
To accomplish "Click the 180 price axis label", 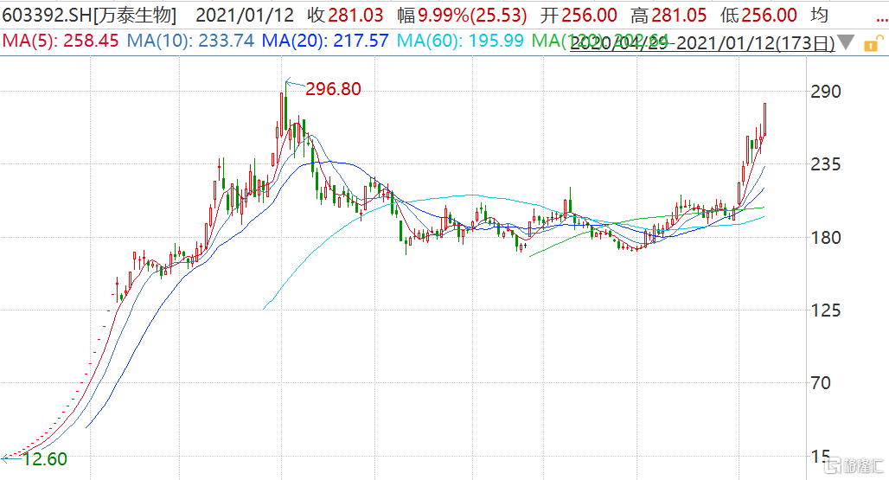I will [x=826, y=238].
